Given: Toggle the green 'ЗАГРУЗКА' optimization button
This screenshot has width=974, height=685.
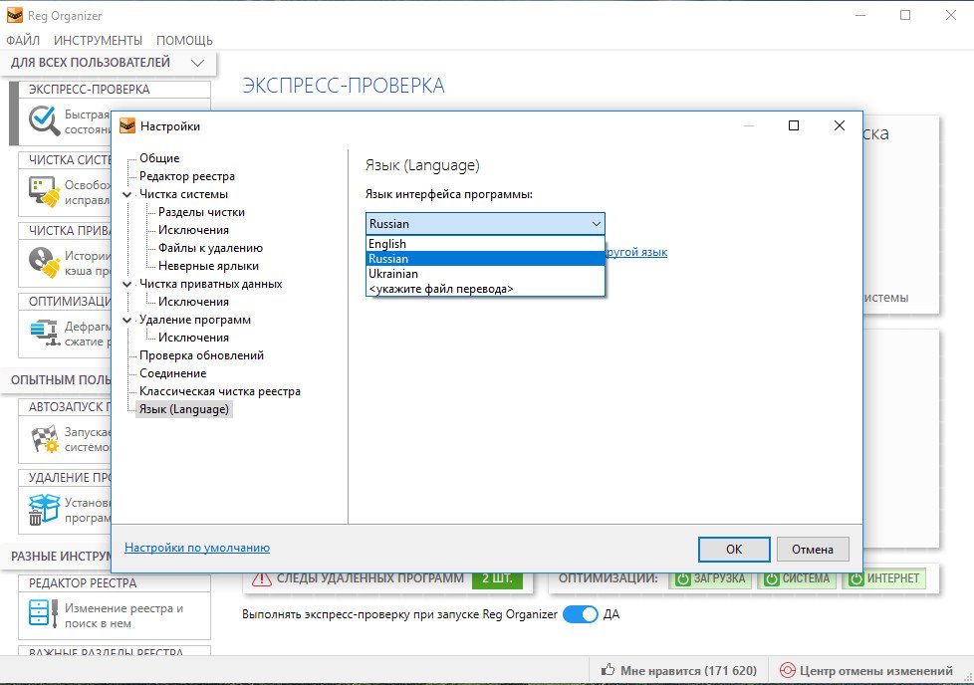Looking at the screenshot, I should tap(711, 578).
